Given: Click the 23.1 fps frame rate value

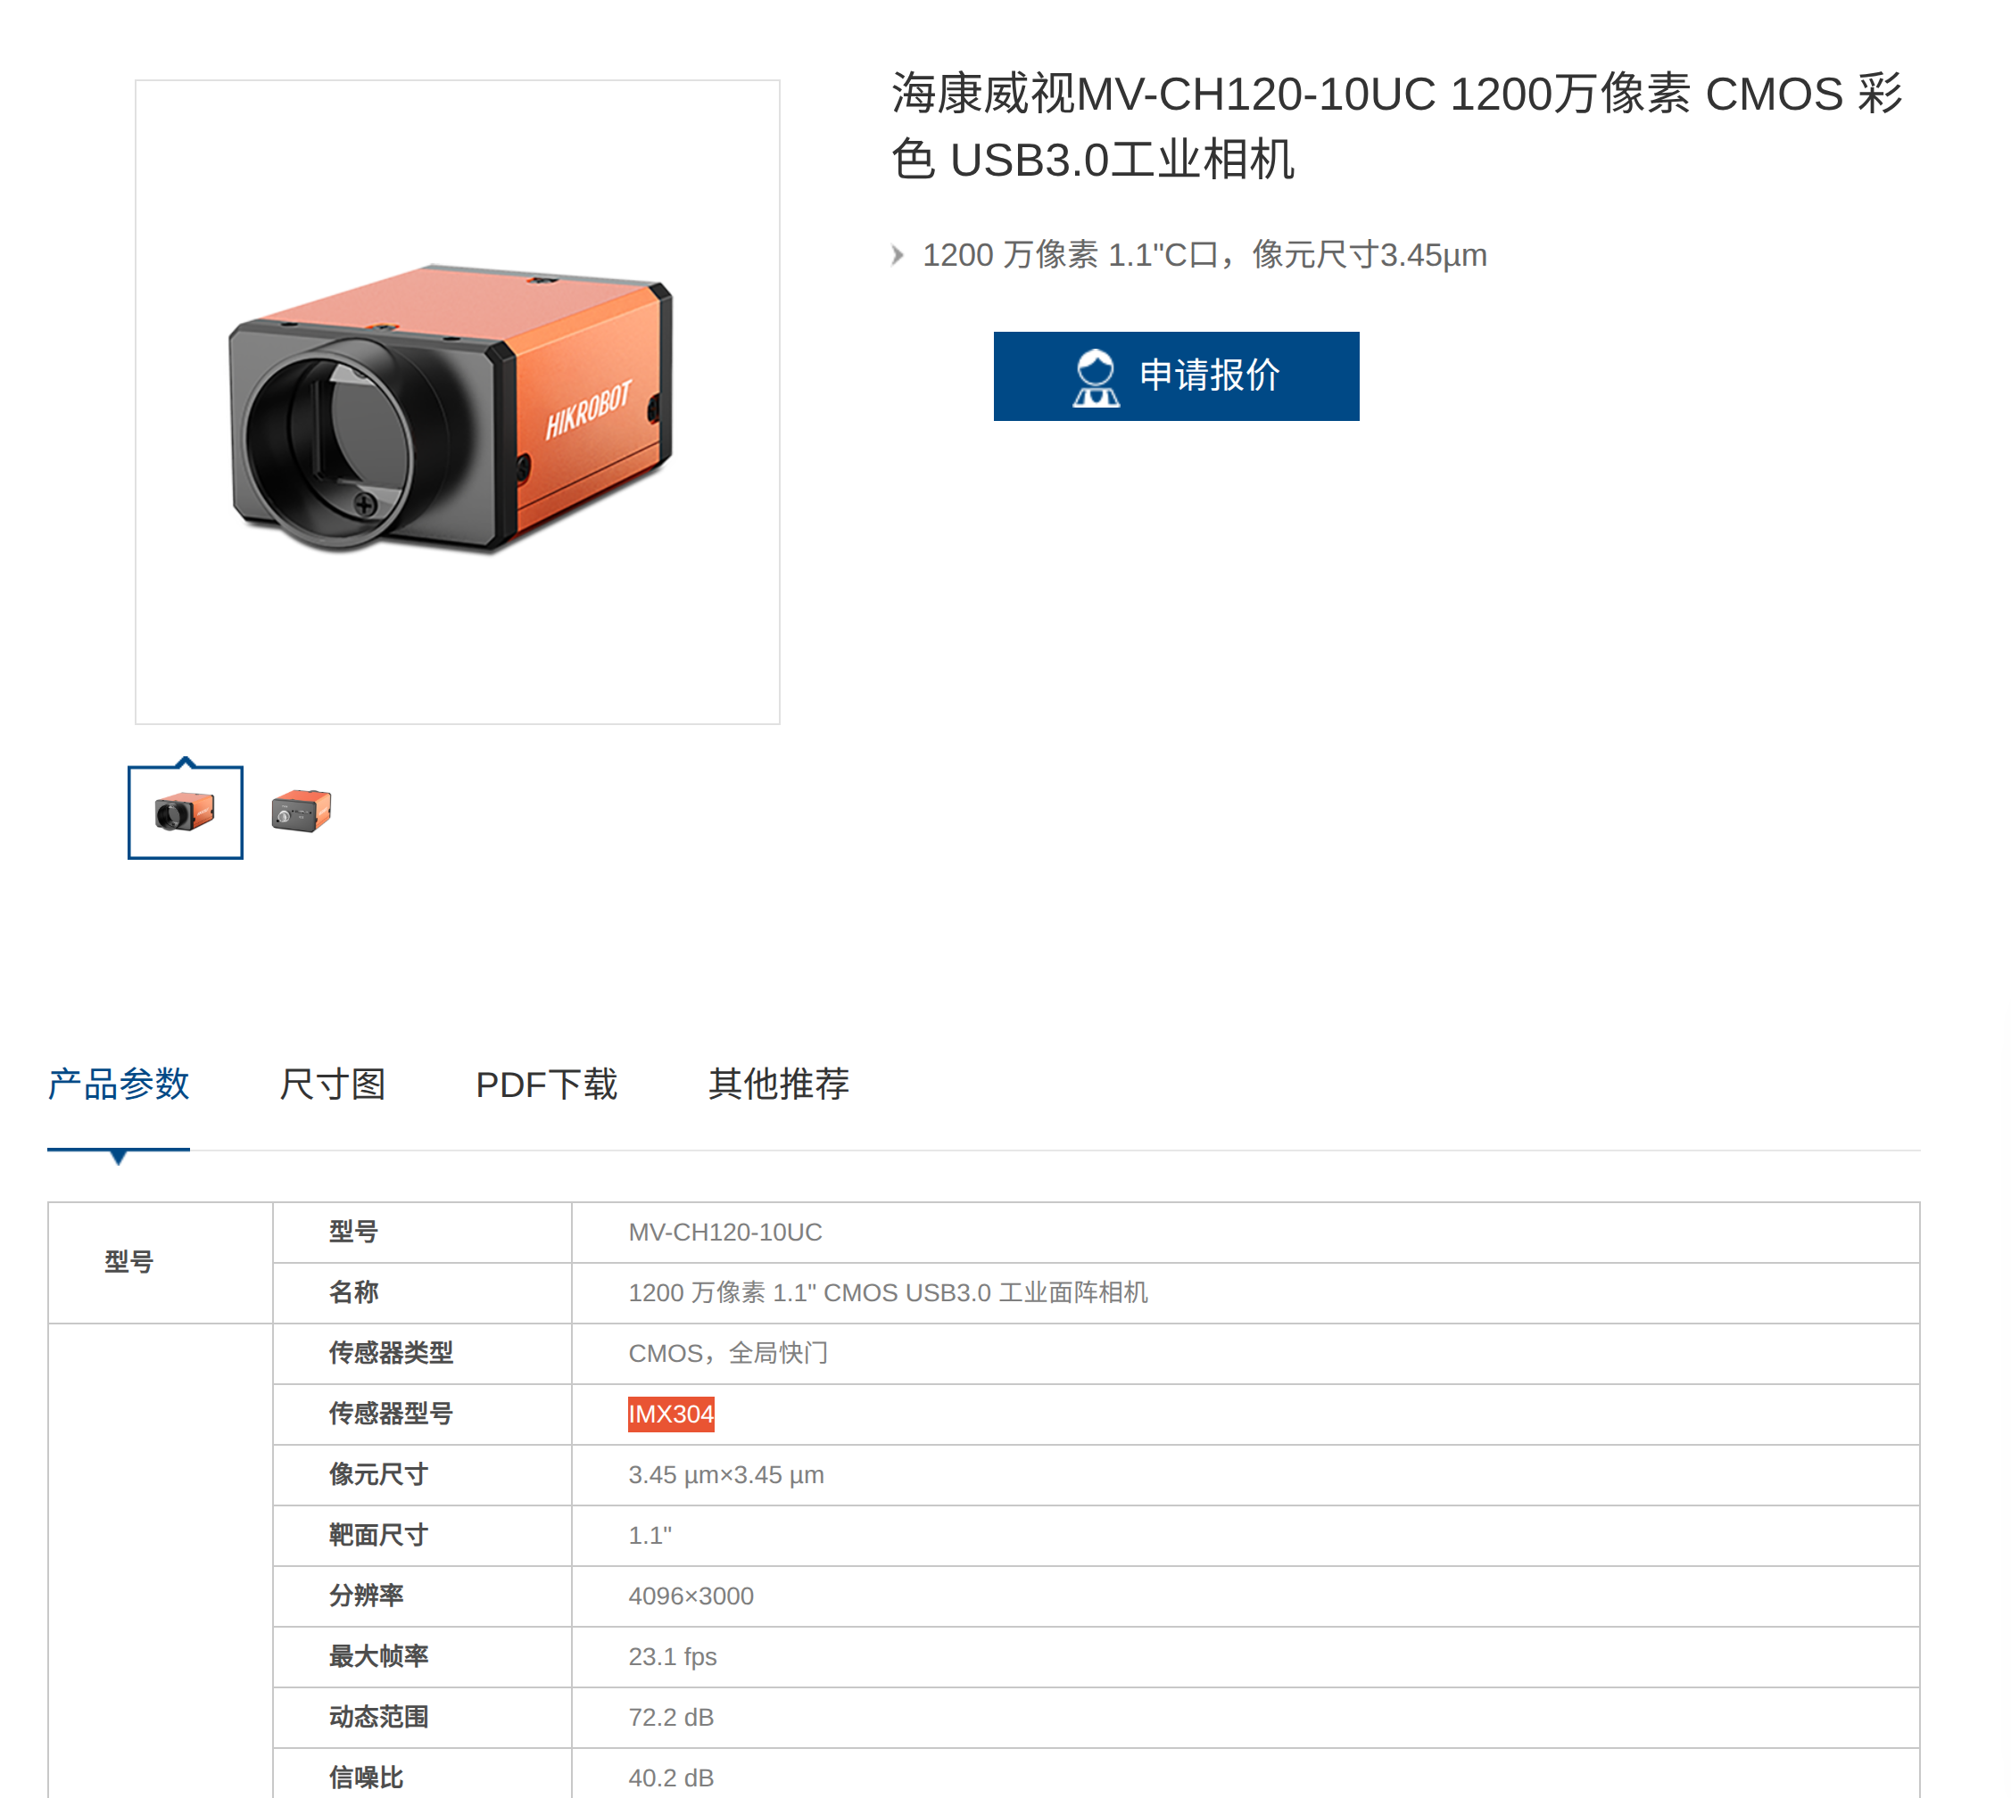Looking at the screenshot, I should click(673, 1657).
